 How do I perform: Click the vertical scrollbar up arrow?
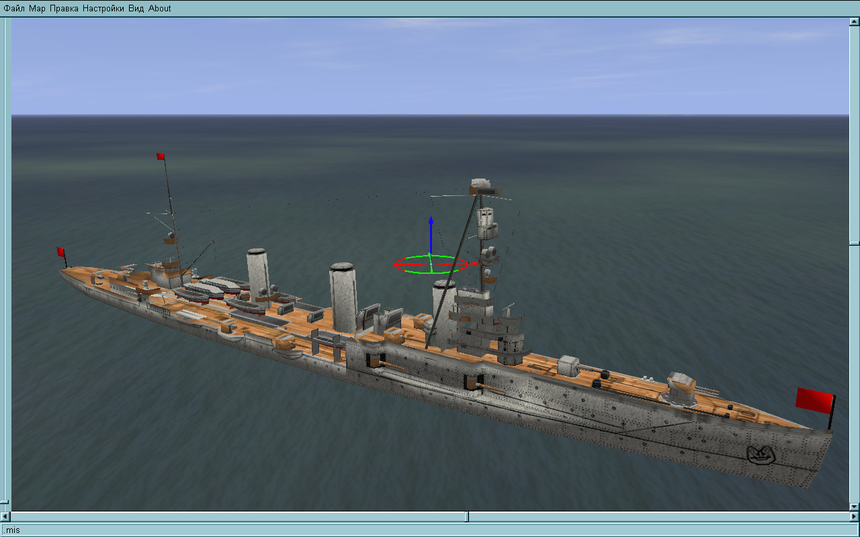[854, 21]
